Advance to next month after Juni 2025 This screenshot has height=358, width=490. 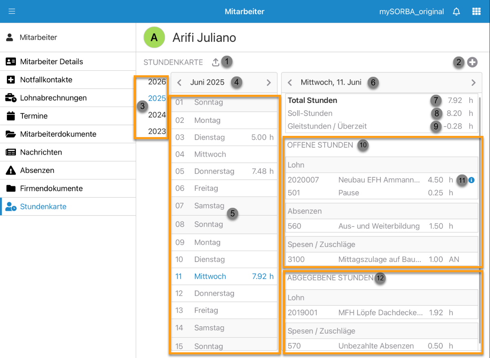(269, 83)
